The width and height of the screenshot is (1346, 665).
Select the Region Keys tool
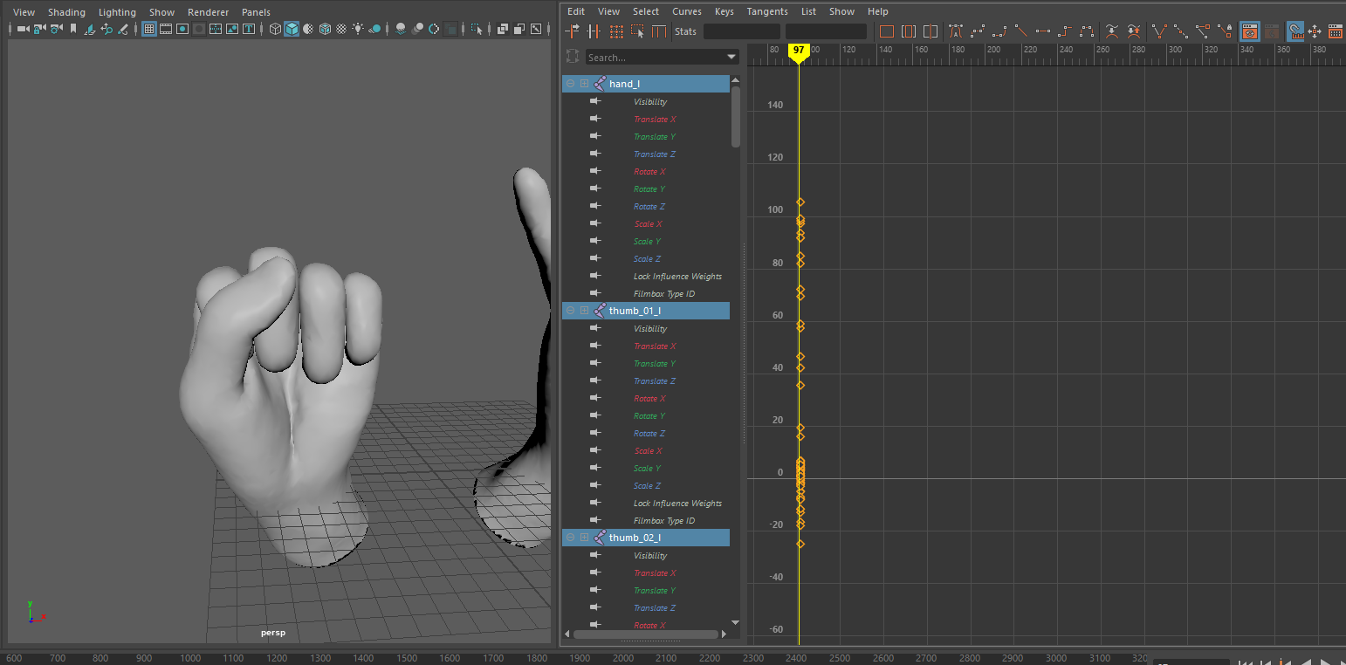click(637, 31)
